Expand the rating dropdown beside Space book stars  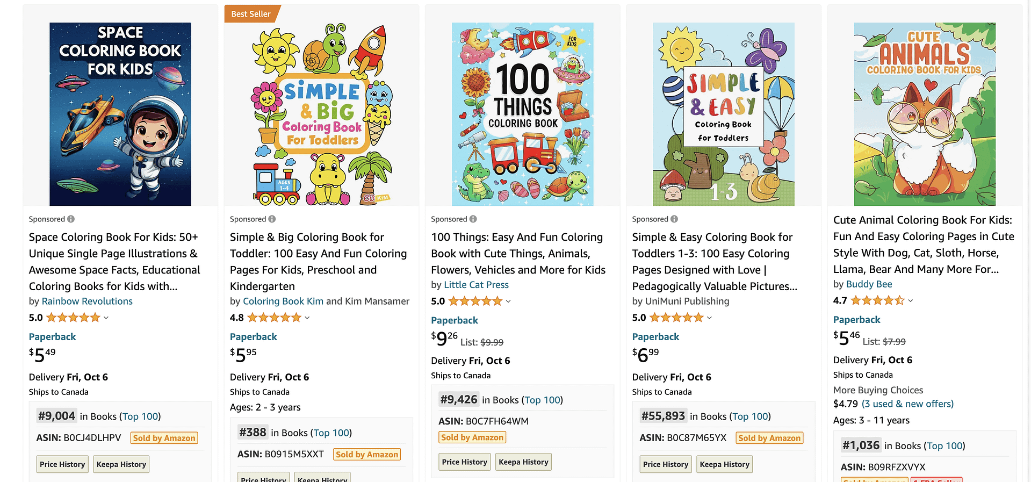[106, 318]
